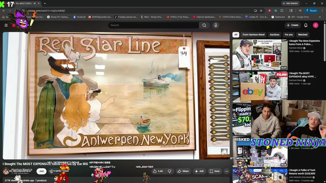Dislike the video with thumbs down
The height and width of the screenshot is (183, 326).
(169, 171)
